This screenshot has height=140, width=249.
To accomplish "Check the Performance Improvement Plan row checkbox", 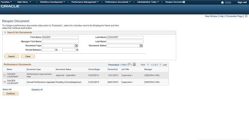I will (5, 75).
